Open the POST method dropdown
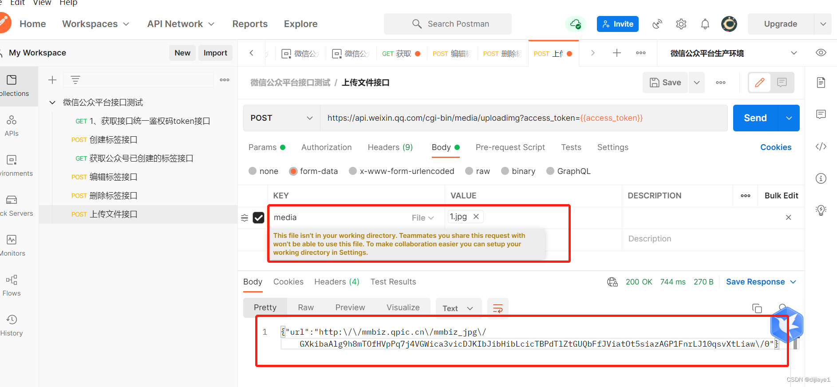837x387 pixels. 281,118
